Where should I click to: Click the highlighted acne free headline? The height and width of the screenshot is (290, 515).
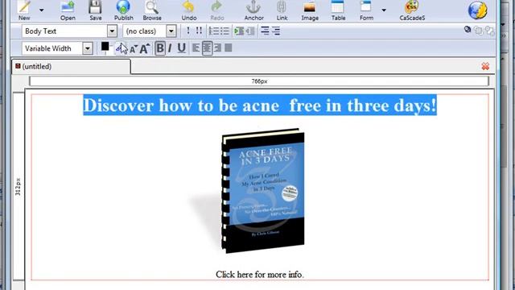coord(260,106)
